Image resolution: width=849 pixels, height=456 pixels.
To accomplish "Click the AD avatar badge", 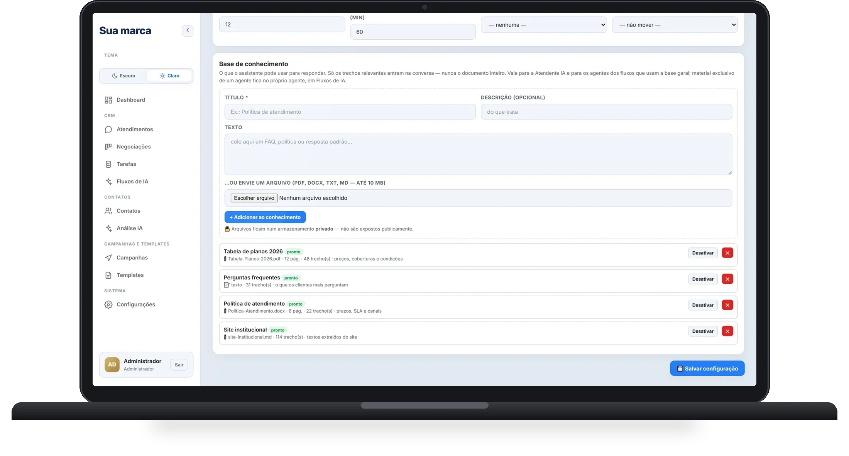I will (112, 365).
